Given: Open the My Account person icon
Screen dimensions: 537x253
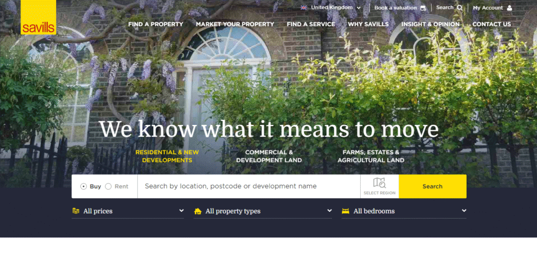Looking at the screenshot, I should (510, 8).
